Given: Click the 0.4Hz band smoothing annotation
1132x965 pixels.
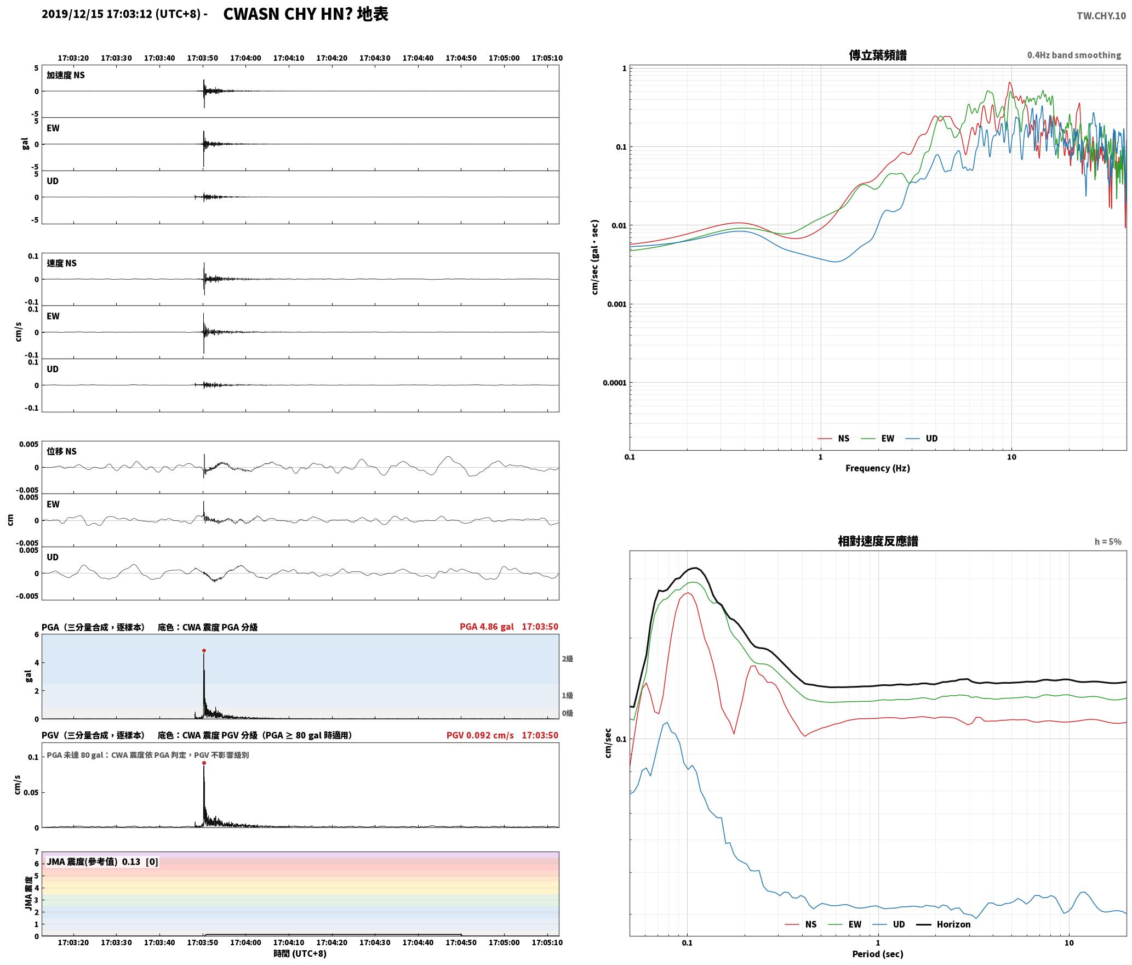Looking at the screenshot, I should click(1074, 55).
